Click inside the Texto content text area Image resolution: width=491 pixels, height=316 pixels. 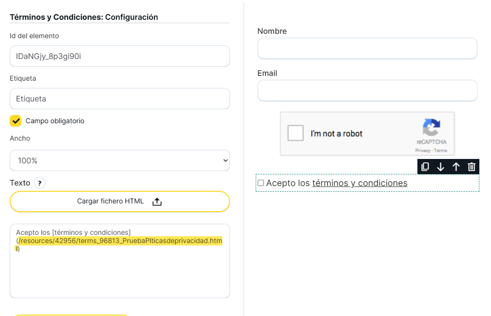point(120,275)
